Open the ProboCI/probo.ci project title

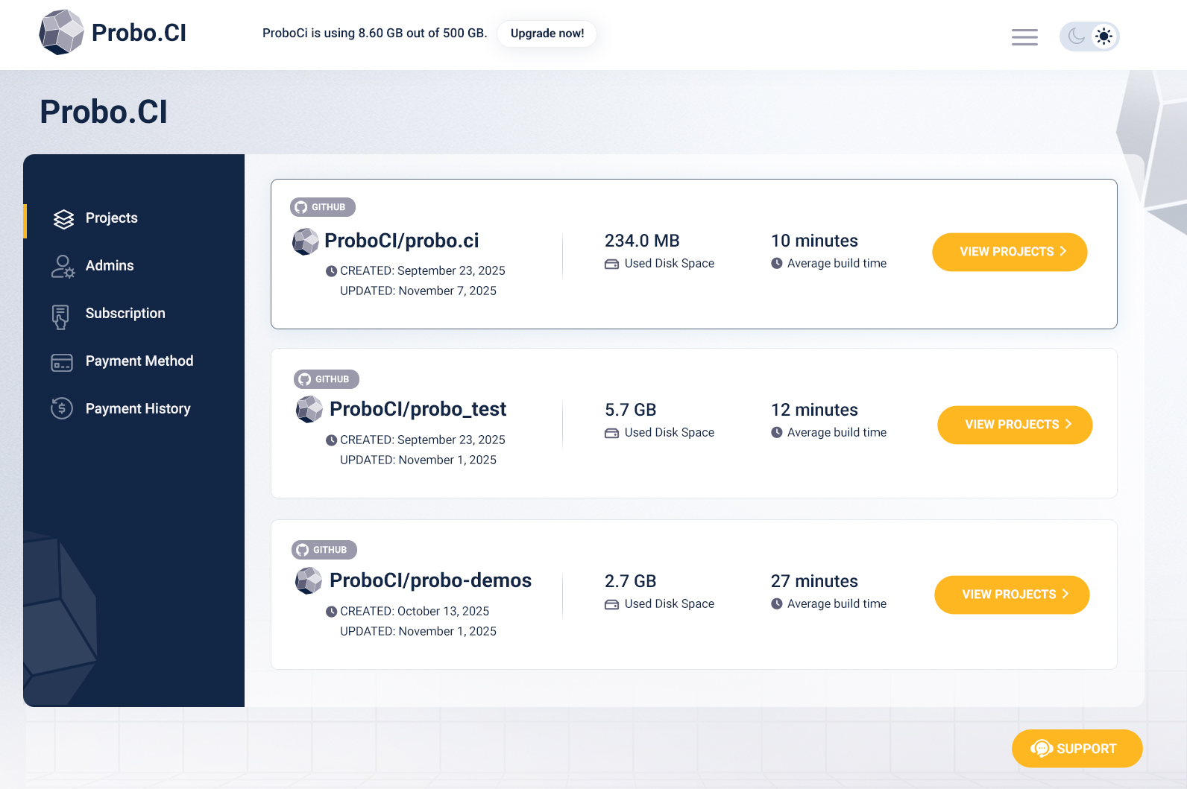(402, 241)
